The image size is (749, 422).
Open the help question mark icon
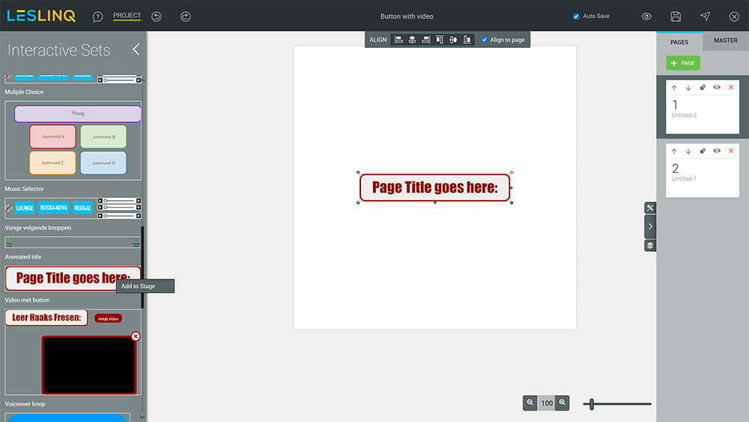pyautogui.click(x=98, y=16)
